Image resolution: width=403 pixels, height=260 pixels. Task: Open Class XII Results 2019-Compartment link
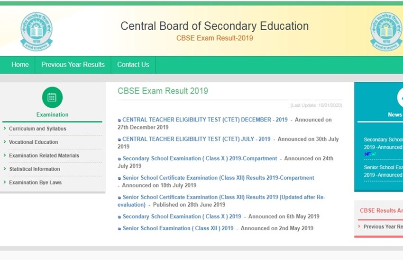coord(218,178)
